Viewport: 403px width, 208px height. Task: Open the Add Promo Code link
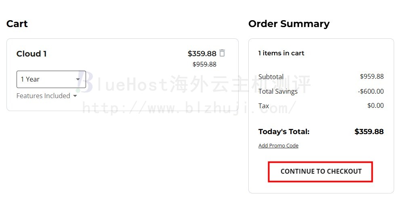(x=278, y=145)
